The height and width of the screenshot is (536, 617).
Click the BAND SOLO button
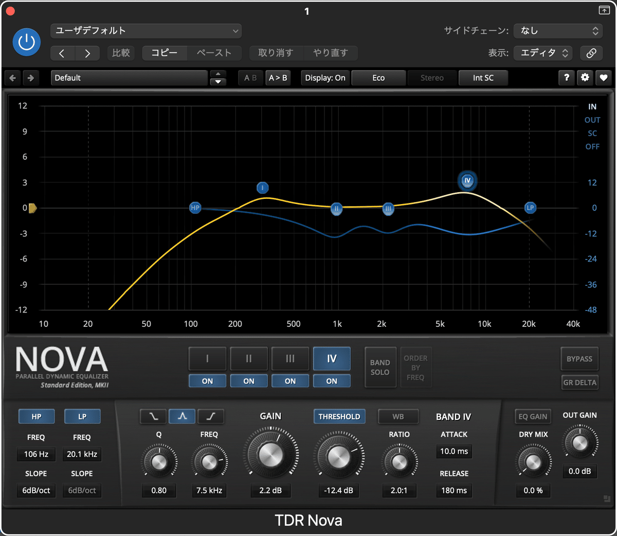pyautogui.click(x=380, y=367)
